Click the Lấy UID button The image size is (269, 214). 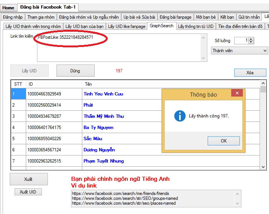[29, 71]
